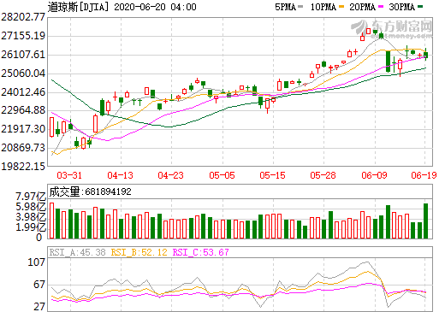Click the first red volume bar on the left
445x312 pixels.
click(51, 221)
